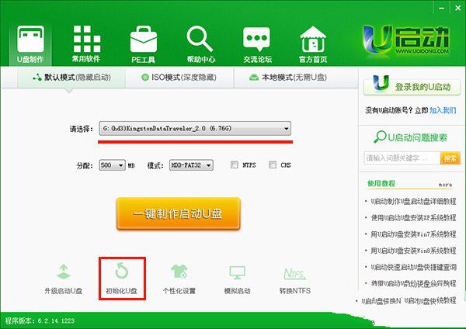Screen dimensions: 466x329
Task: Go to 官方首页 house icon
Action: point(313,39)
